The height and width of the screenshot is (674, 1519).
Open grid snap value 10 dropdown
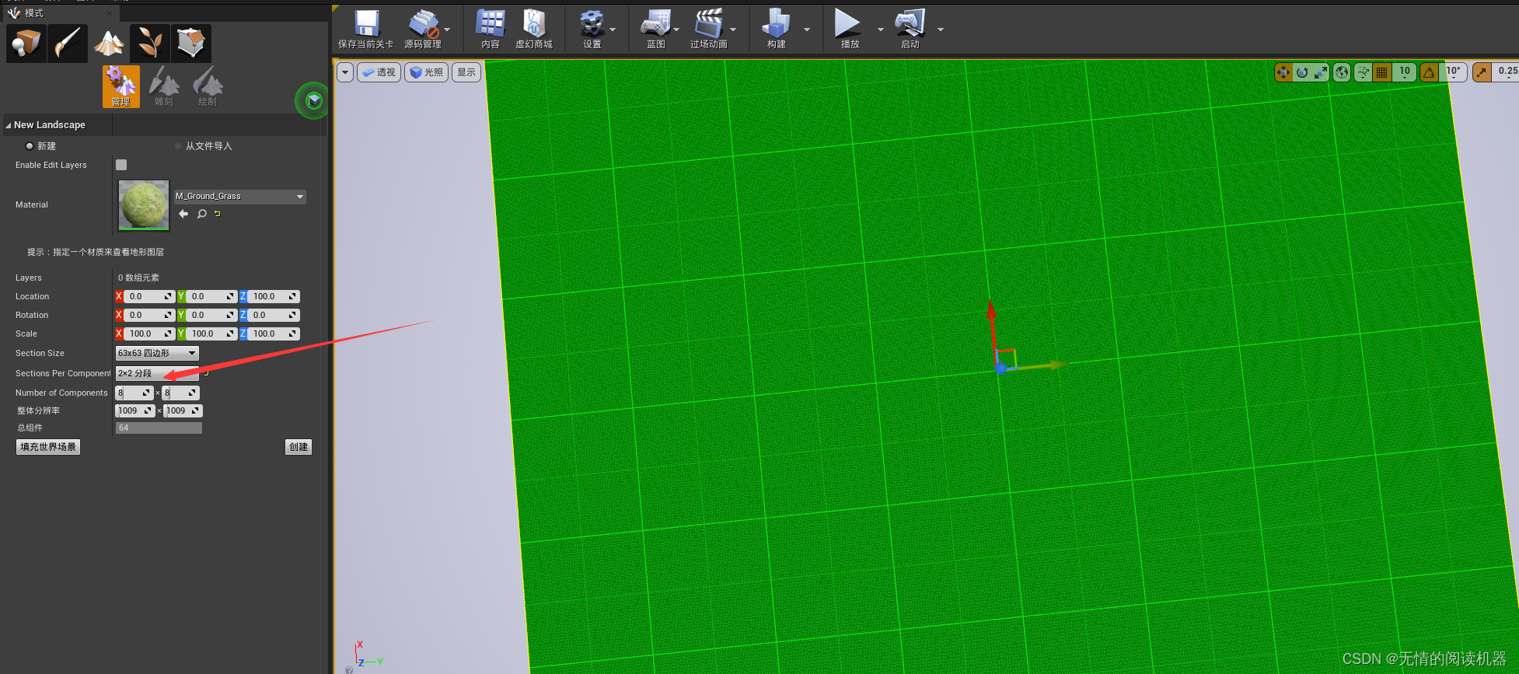tap(1404, 72)
